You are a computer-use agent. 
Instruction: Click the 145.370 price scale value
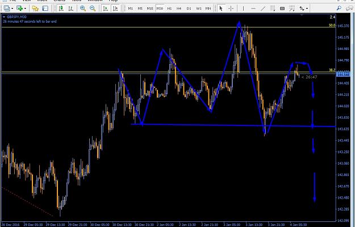pos(344,26)
